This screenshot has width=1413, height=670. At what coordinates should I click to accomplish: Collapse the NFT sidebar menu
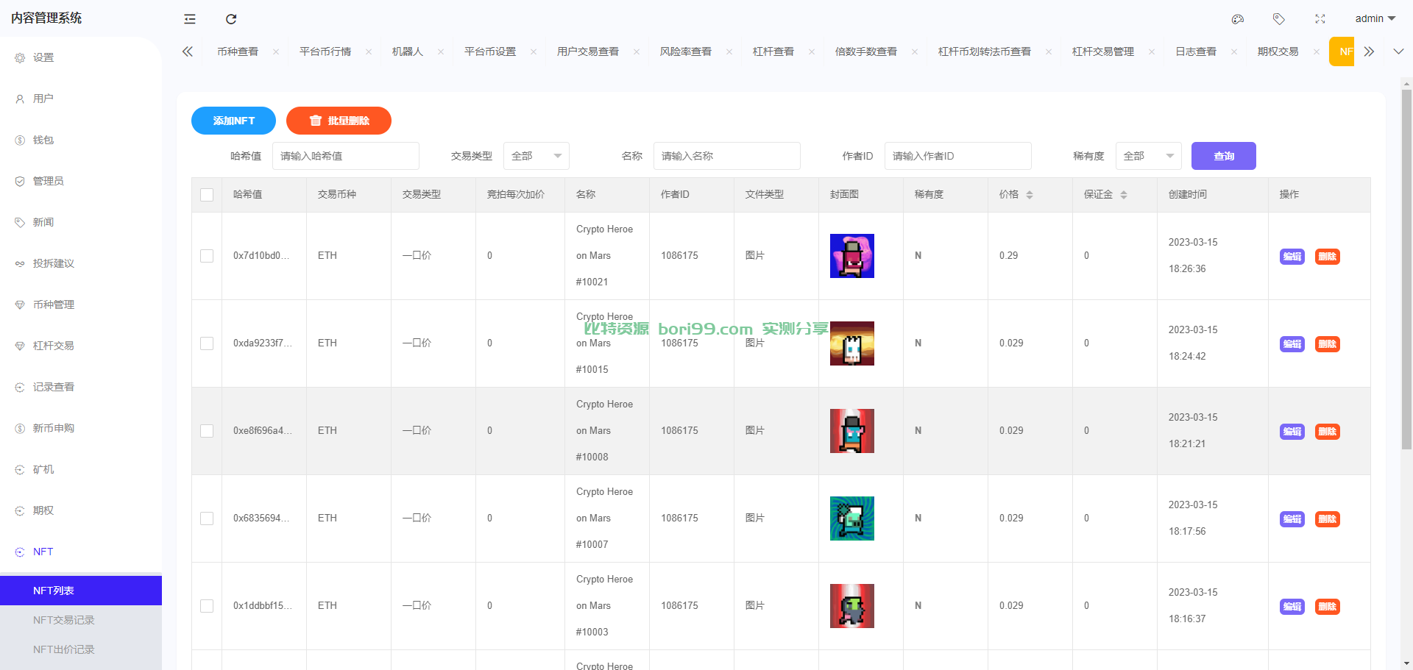point(81,552)
